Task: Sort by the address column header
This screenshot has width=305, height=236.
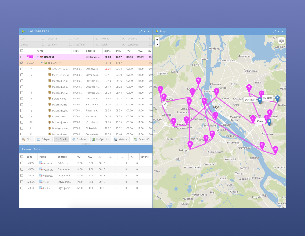Action: [93, 51]
